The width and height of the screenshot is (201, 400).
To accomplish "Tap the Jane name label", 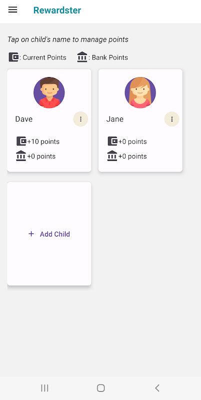I will pyautogui.click(x=115, y=119).
